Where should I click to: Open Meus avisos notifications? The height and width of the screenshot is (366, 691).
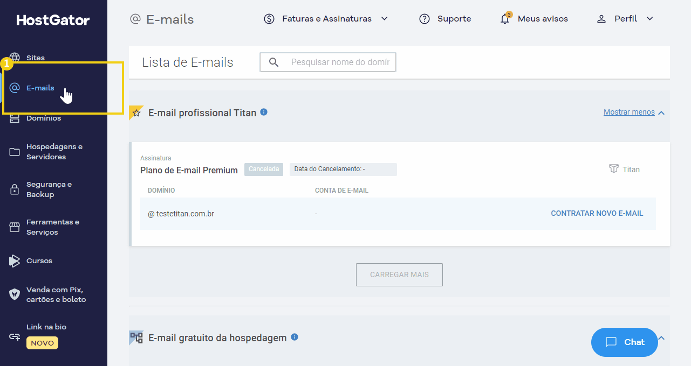(x=543, y=19)
